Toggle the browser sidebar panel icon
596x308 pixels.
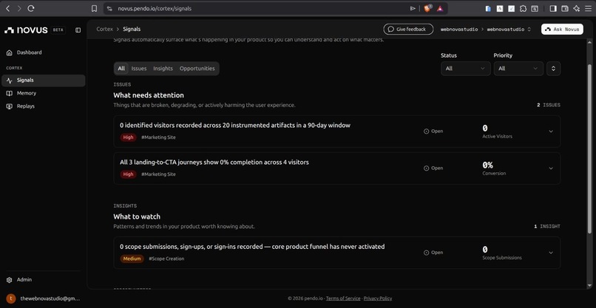553,8
